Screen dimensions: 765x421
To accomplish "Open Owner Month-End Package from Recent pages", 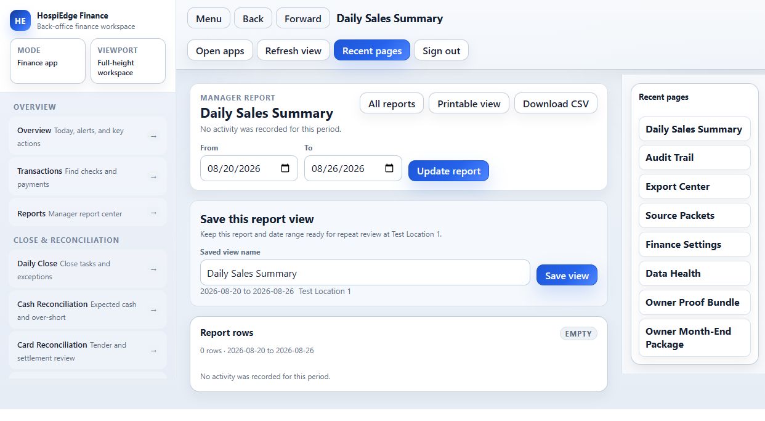I will (694, 338).
